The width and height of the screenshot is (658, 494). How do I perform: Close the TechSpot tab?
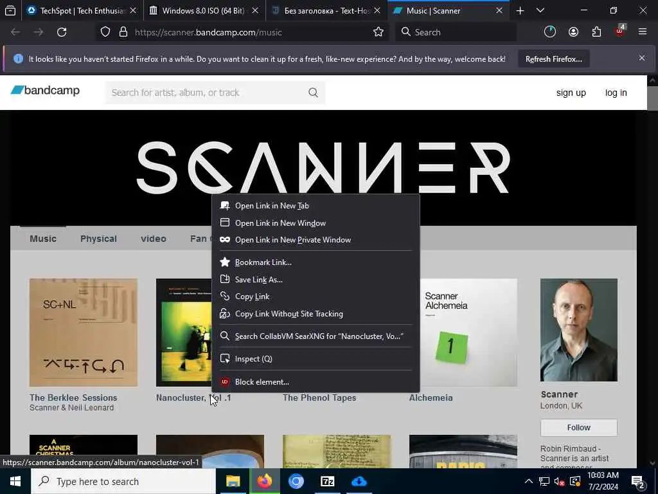133,10
